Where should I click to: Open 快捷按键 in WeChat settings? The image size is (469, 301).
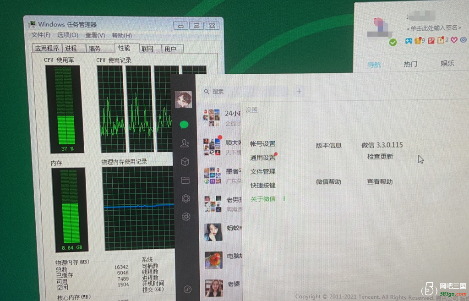tap(263, 185)
